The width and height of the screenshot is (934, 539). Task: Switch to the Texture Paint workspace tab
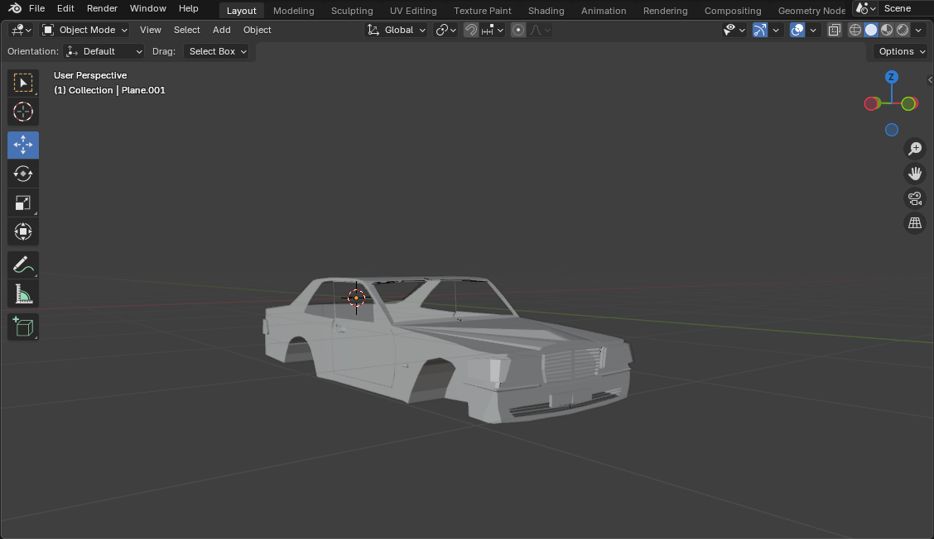coord(483,11)
